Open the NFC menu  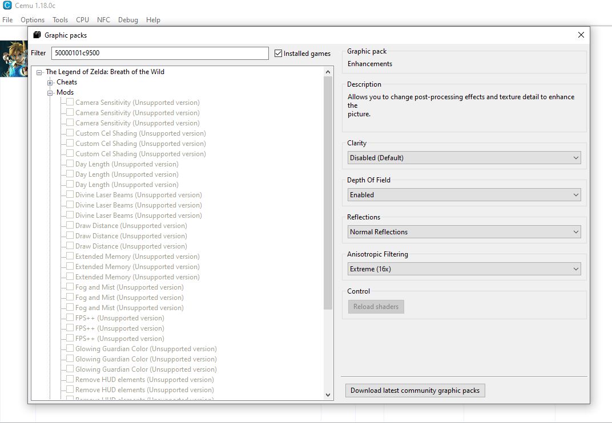(103, 20)
